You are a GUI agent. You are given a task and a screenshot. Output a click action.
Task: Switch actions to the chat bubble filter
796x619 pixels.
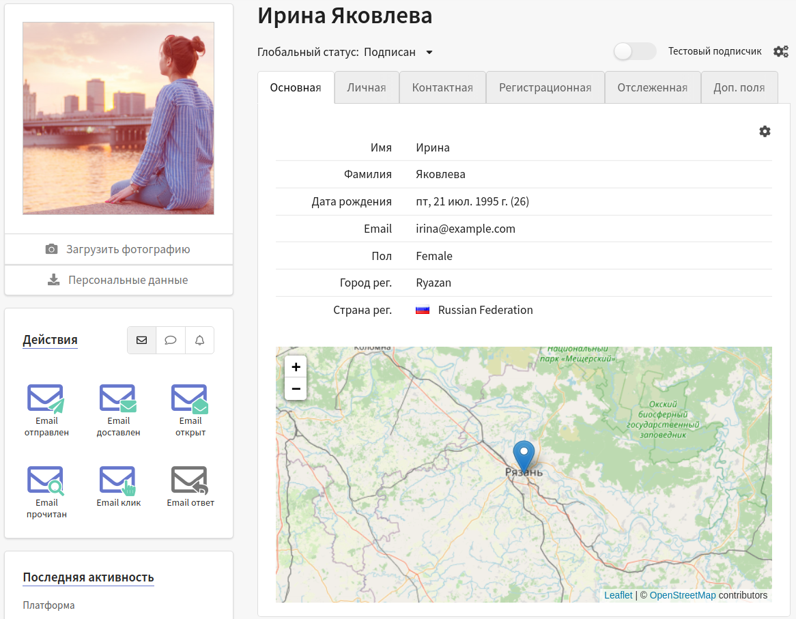(x=171, y=340)
